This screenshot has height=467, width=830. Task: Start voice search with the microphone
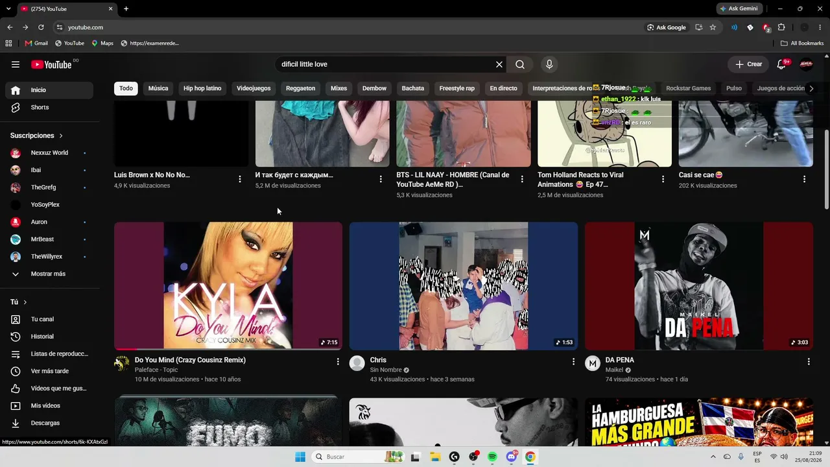pyautogui.click(x=549, y=64)
